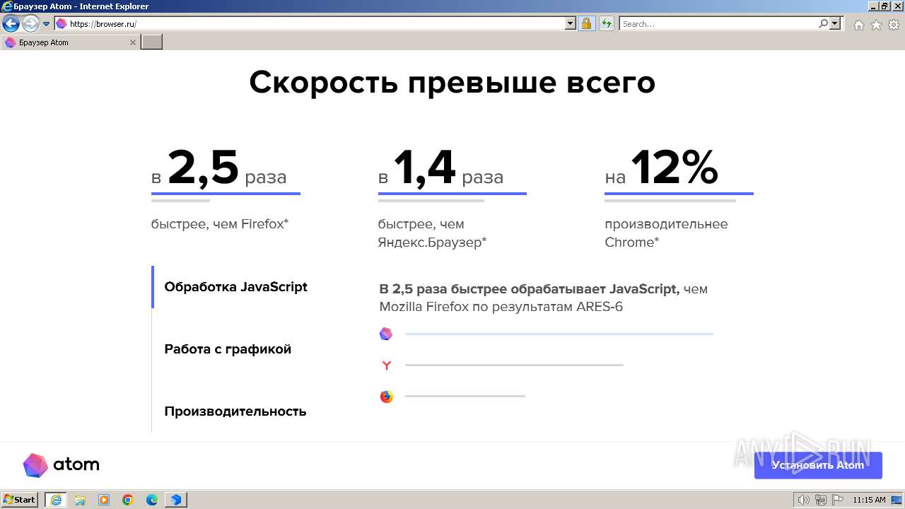
Task: Go back with the IE Back arrow
Action: (11, 24)
